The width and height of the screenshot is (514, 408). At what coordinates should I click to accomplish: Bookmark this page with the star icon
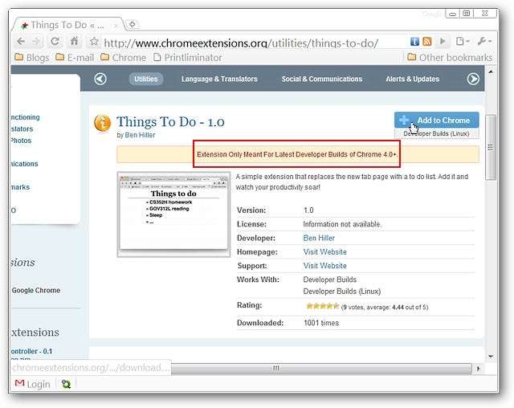point(94,41)
